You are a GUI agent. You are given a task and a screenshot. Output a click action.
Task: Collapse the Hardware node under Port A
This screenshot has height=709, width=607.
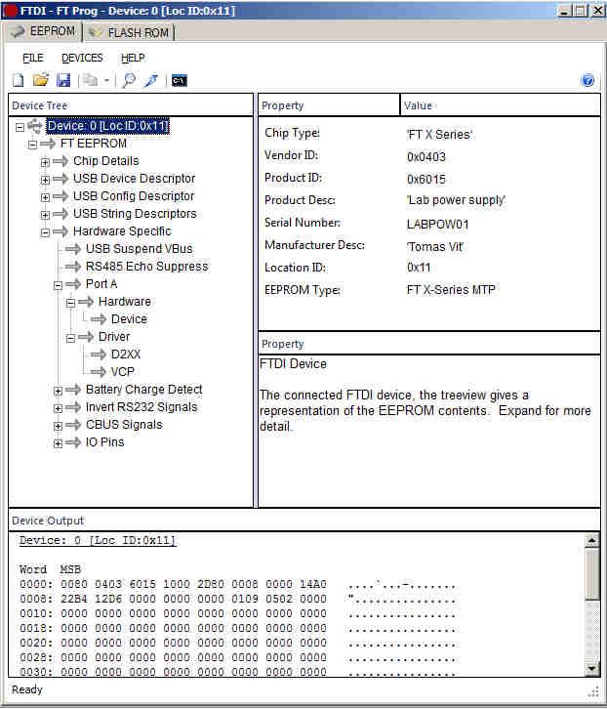click(x=70, y=303)
